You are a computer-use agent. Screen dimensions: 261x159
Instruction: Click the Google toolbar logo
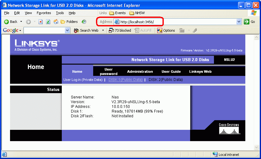pyautogui.click(x=11, y=30)
